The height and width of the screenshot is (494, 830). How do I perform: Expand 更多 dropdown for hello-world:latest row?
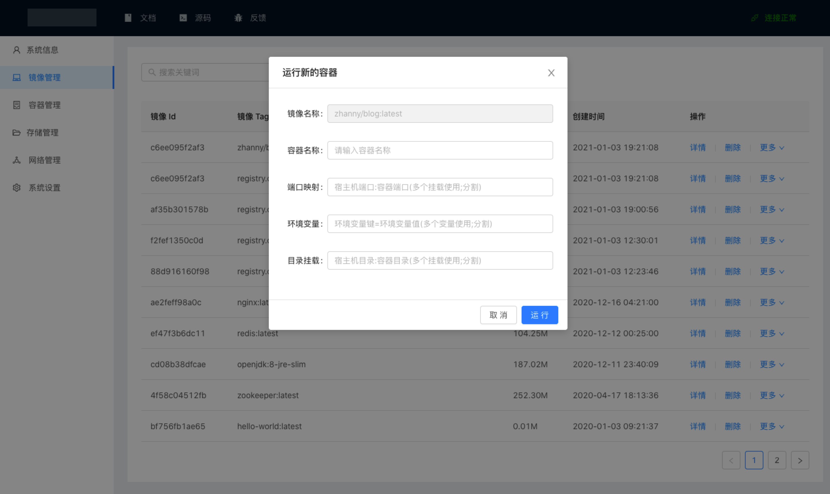[772, 426]
